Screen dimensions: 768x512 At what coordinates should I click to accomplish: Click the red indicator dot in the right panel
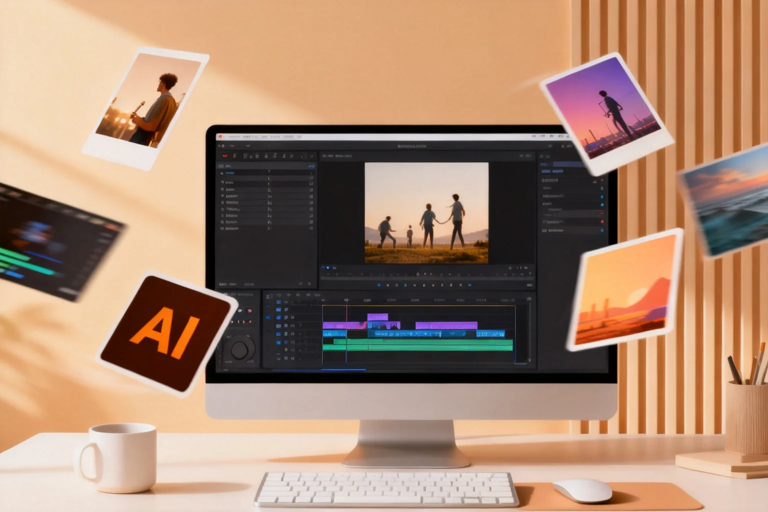[x=601, y=221]
